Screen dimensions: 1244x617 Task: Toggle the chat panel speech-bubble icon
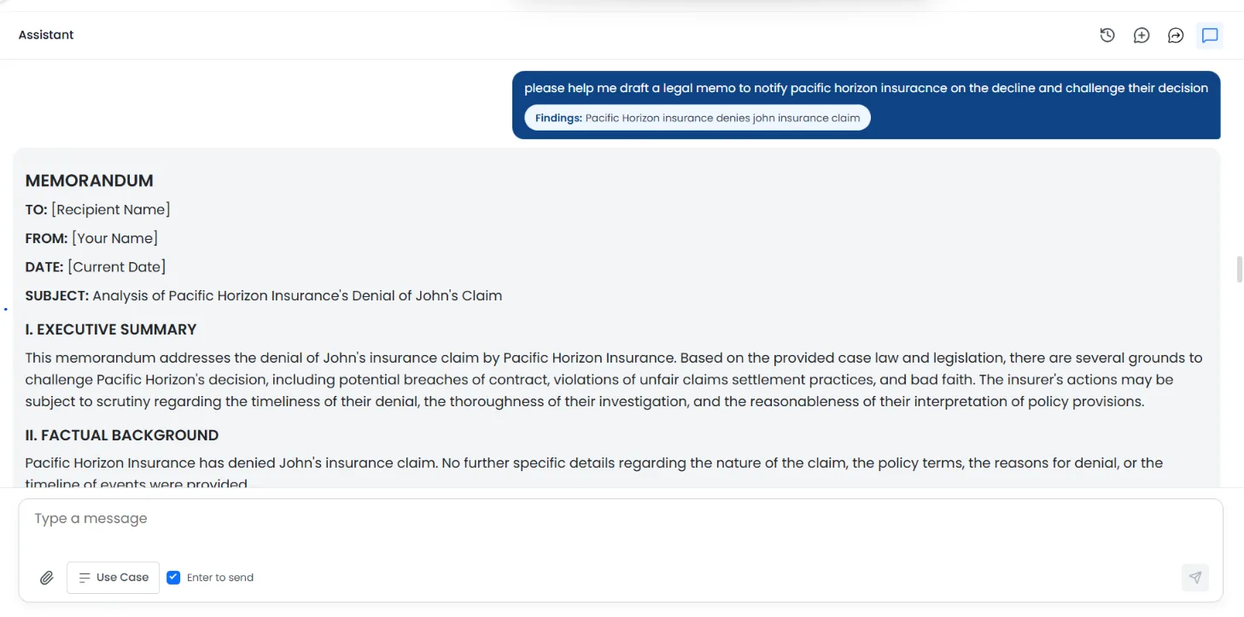[1210, 35]
